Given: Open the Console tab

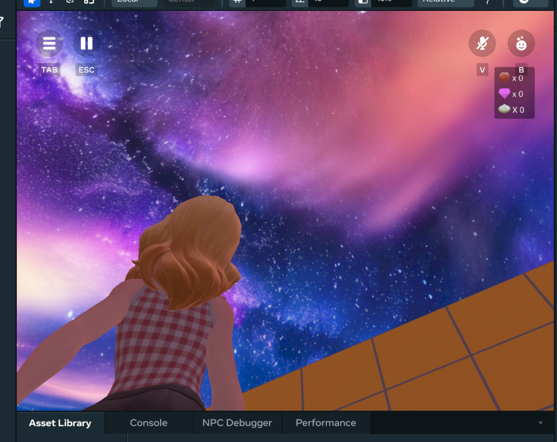Looking at the screenshot, I should tap(148, 423).
